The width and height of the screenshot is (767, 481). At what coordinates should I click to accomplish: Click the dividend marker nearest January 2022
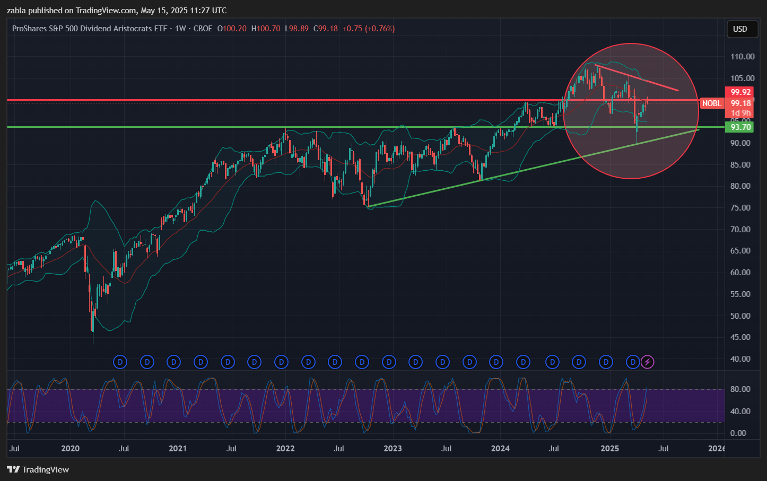tap(281, 362)
